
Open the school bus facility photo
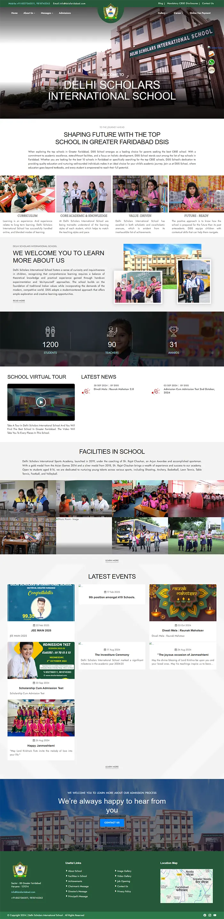tap(140, 536)
